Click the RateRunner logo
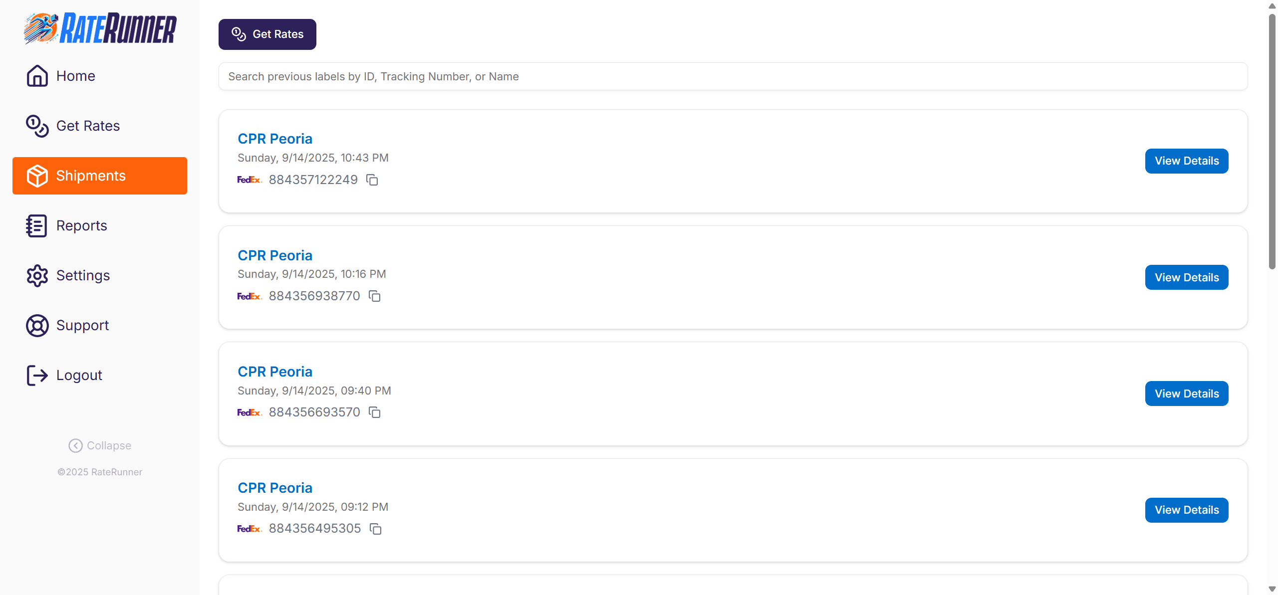The height and width of the screenshot is (595, 1278). (x=100, y=28)
